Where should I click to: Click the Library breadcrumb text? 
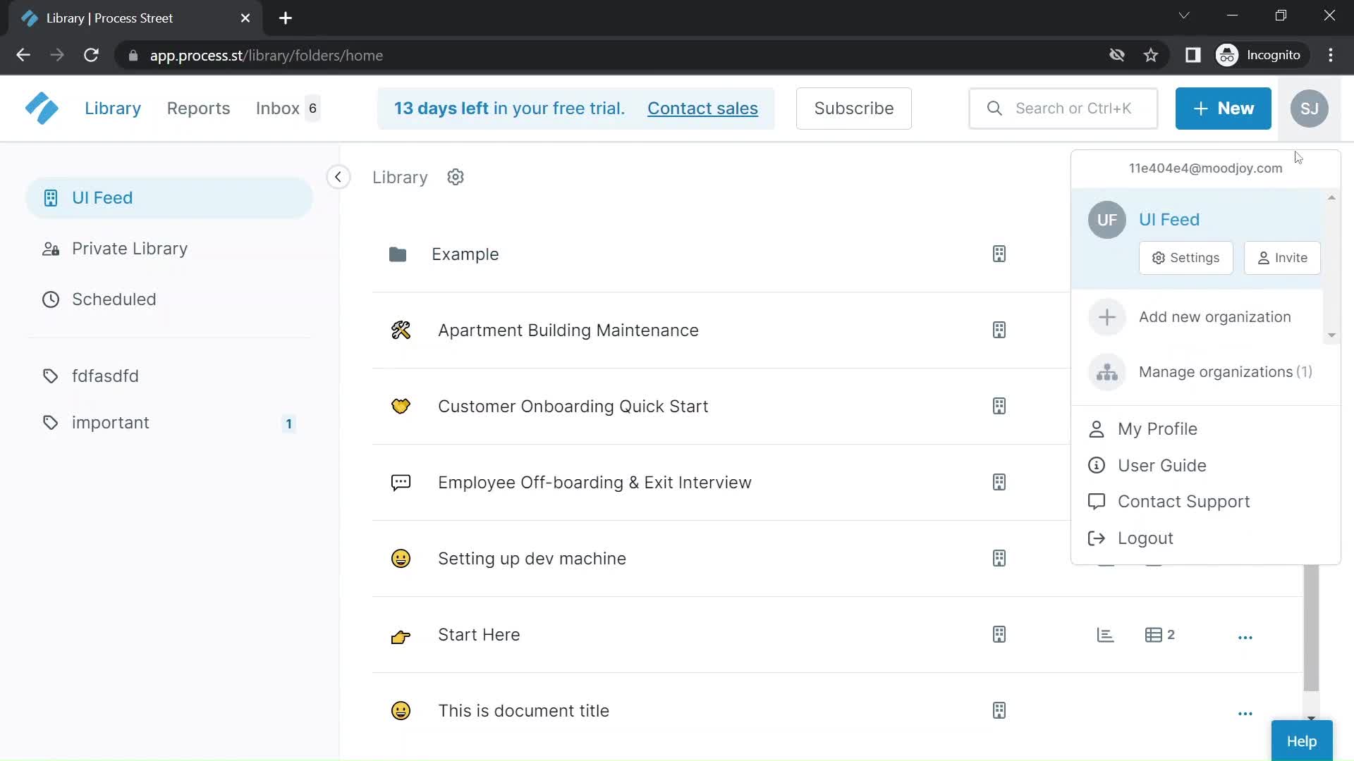[x=400, y=178]
